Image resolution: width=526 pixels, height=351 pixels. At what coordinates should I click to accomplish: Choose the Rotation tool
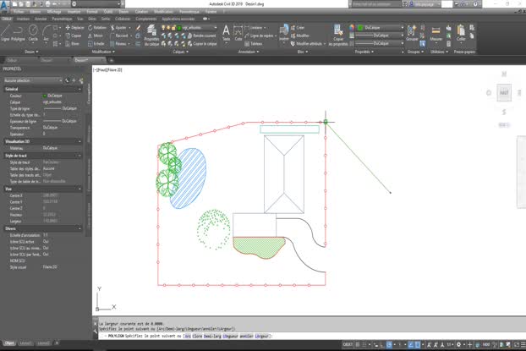click(97, 28)
